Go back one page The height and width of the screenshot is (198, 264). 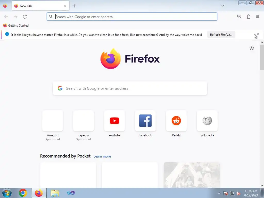click(6, 17)
